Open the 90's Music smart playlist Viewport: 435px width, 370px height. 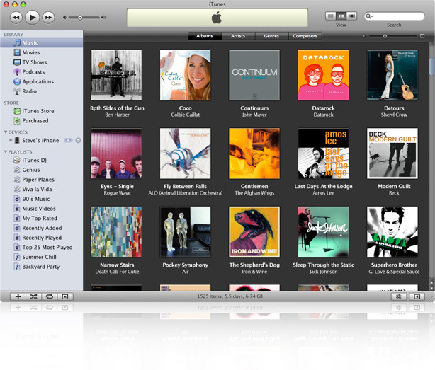(41, 199)
